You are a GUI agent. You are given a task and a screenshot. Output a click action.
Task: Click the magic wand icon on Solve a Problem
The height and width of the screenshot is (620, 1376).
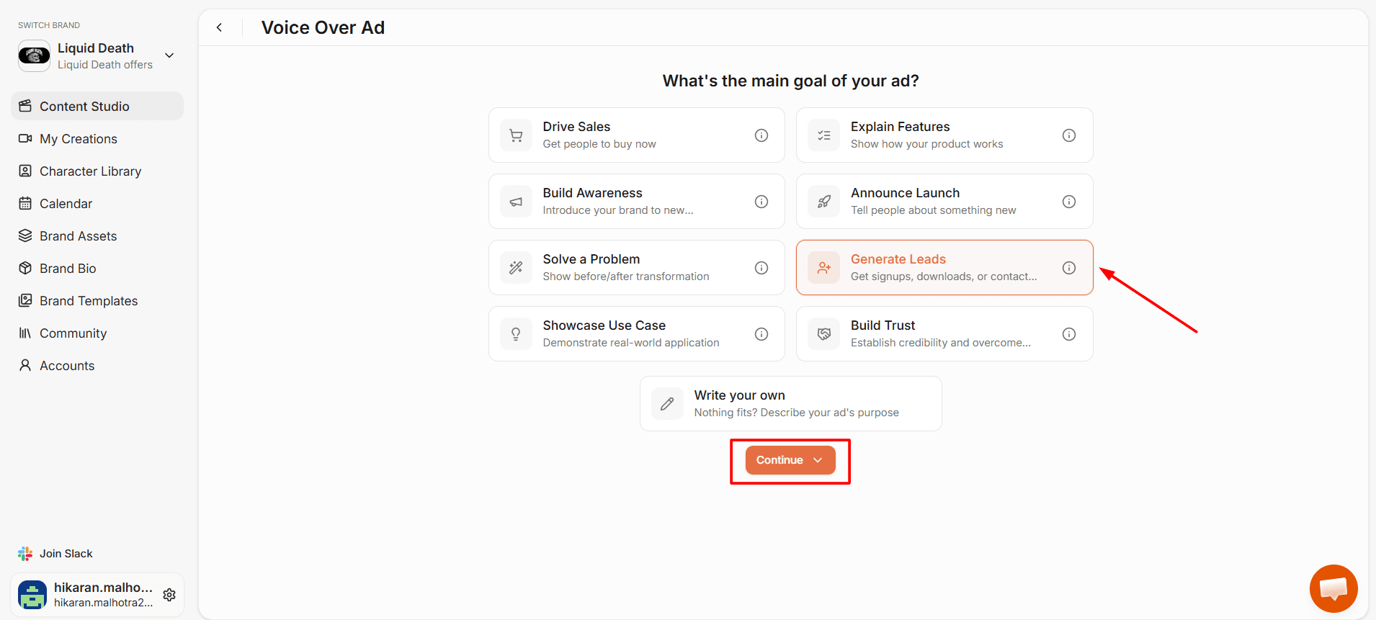click(516, 268)
